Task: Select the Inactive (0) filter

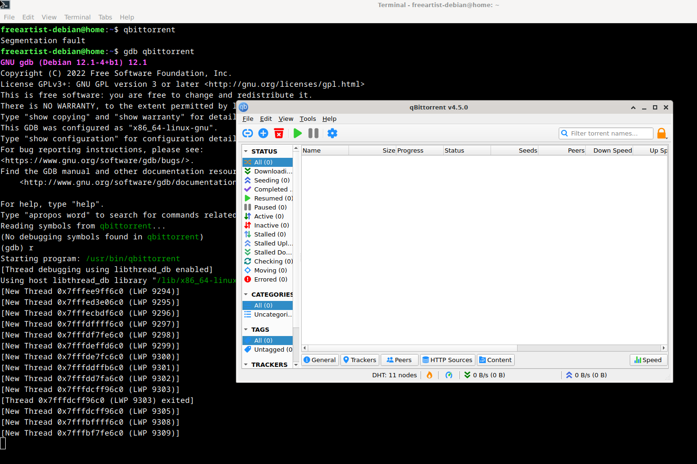Action: 268,225
